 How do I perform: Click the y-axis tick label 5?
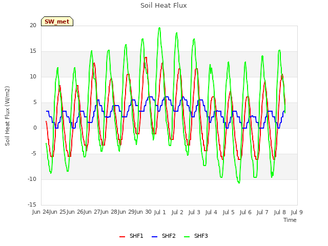35,102
